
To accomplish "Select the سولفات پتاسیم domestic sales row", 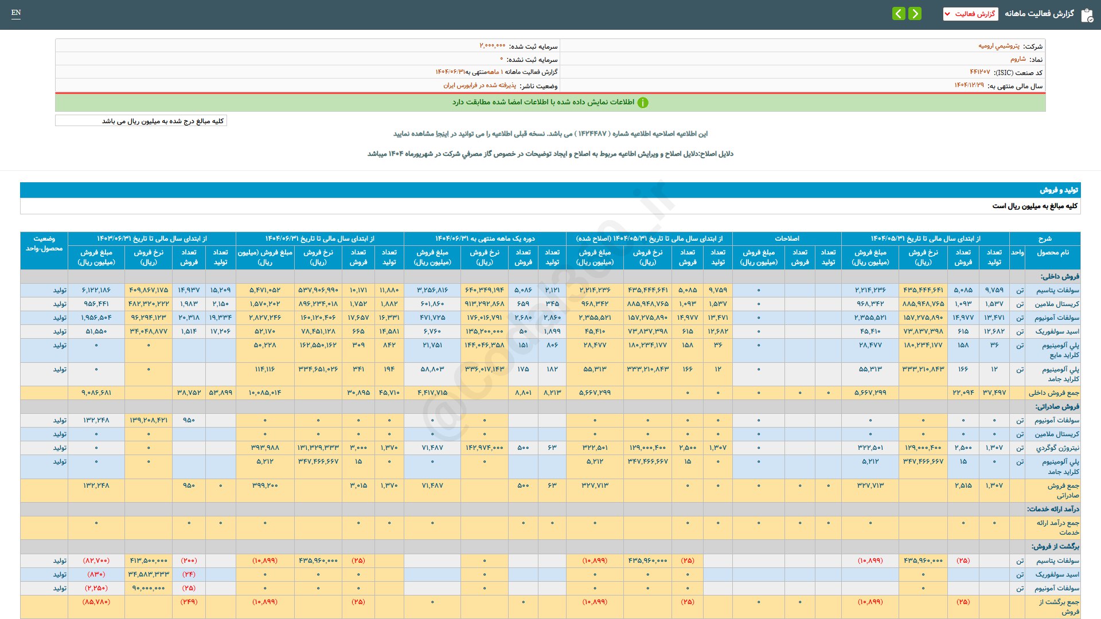I will click(1057, 290).
